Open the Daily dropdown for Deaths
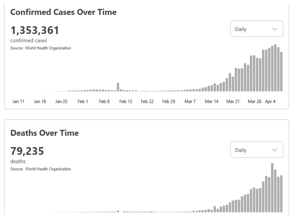 (256, 150)
